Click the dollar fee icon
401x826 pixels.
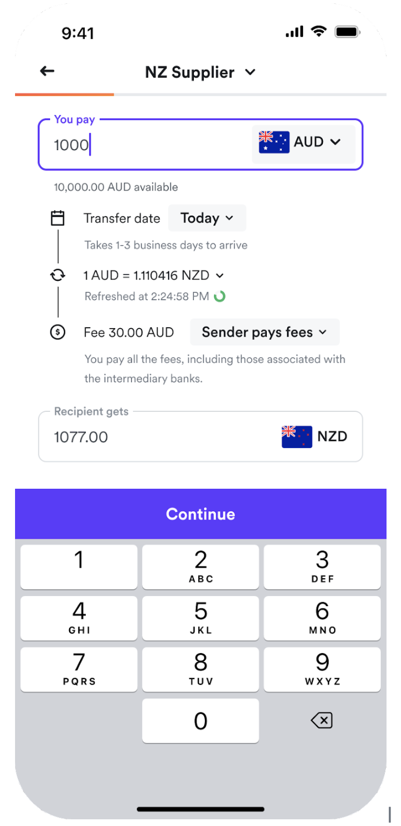57,333
